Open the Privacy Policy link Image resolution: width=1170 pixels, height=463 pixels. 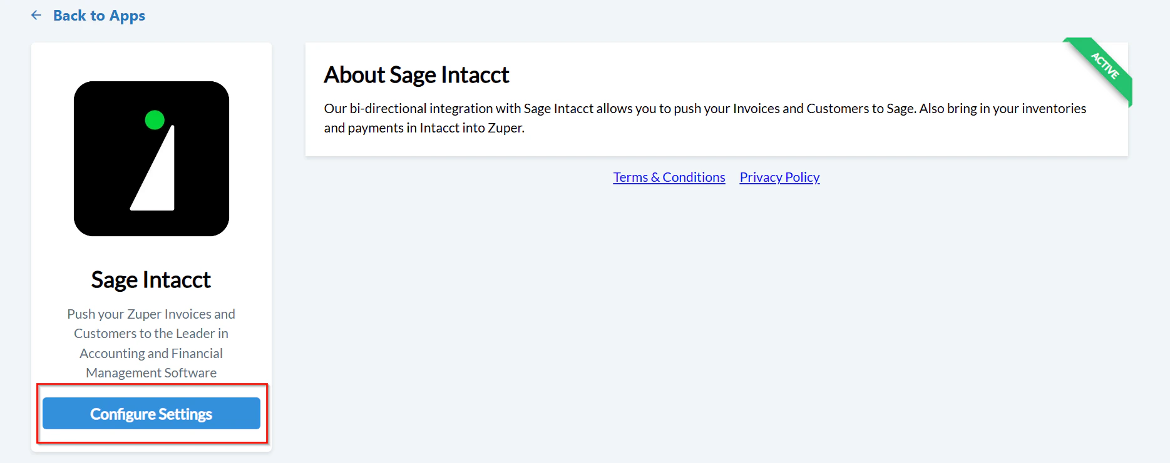[779, 177]
